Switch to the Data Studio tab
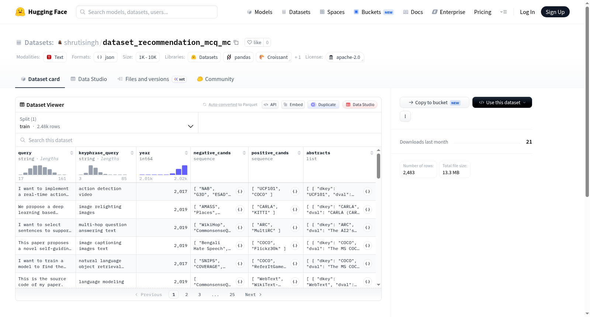The width and height of the screenshot is (590, 317). tap(88, 79)
